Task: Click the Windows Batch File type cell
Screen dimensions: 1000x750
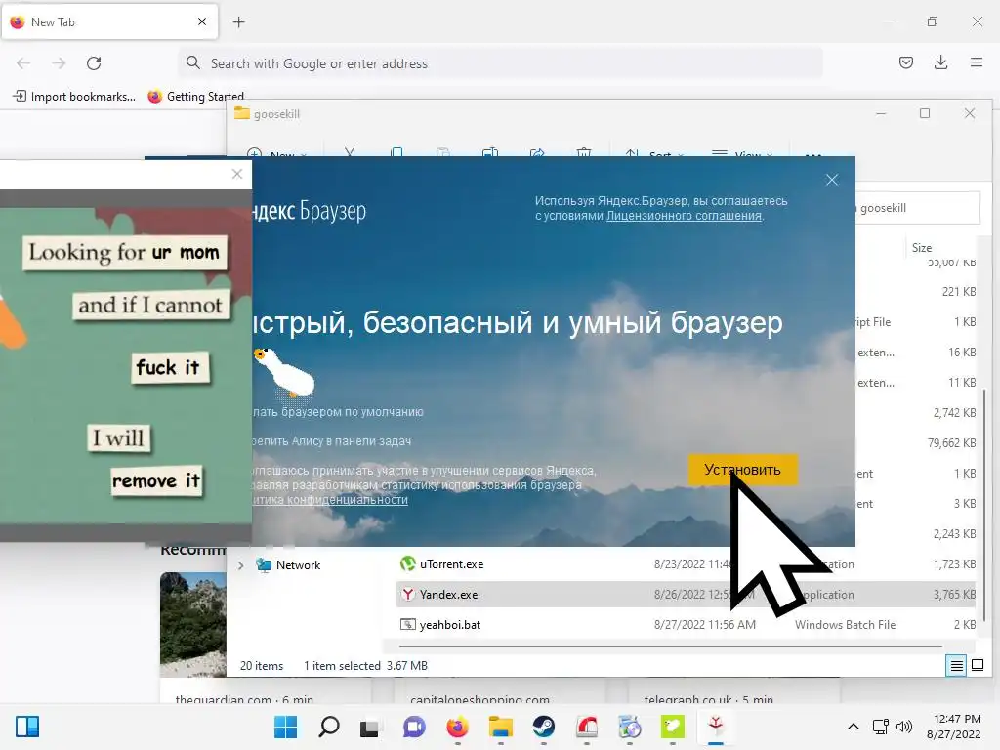Action: pyautogui.click(x=845, y=625)
